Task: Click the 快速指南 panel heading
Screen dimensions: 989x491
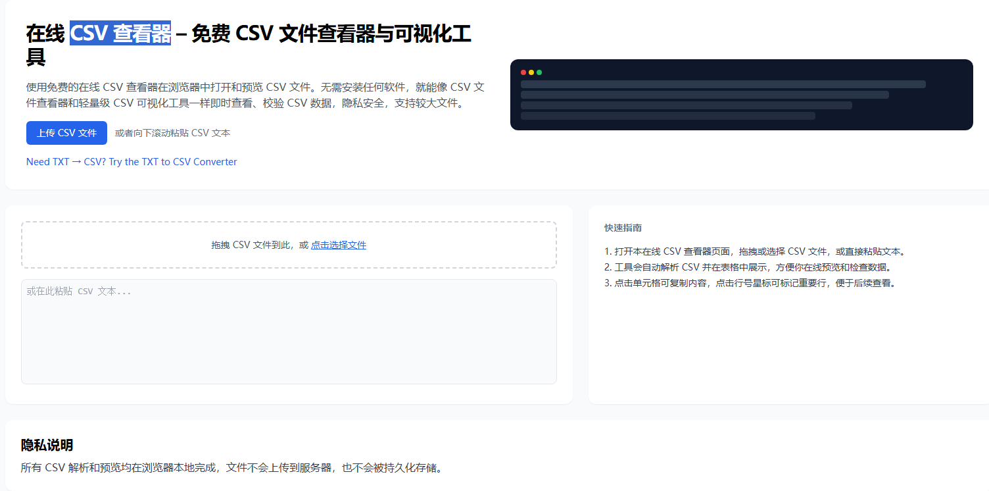Action: click(622, 227)
